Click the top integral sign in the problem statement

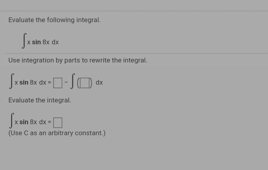point(24,41)
